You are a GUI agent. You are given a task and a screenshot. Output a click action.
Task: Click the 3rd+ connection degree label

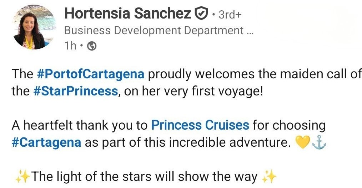tap(229, 15)
